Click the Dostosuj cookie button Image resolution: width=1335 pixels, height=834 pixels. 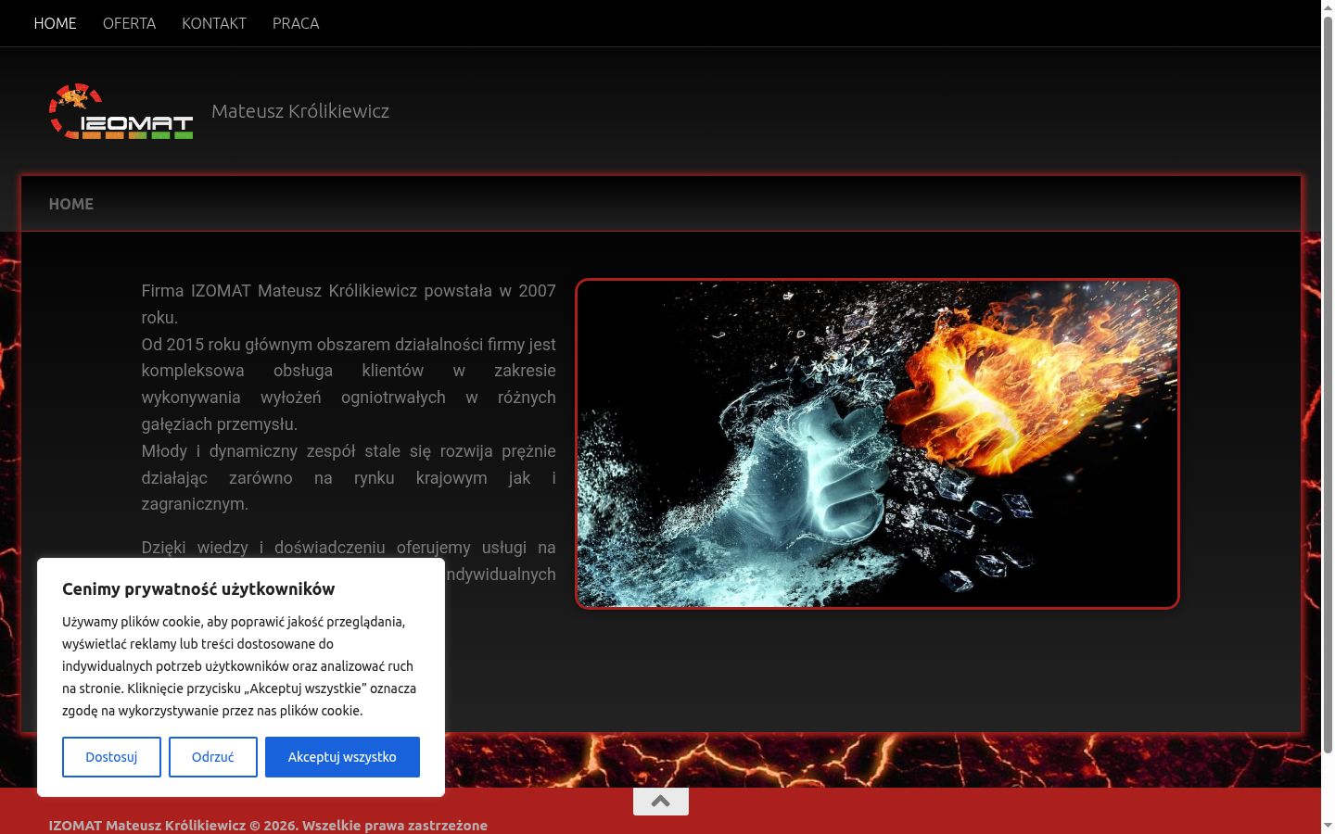coord(111,757)
